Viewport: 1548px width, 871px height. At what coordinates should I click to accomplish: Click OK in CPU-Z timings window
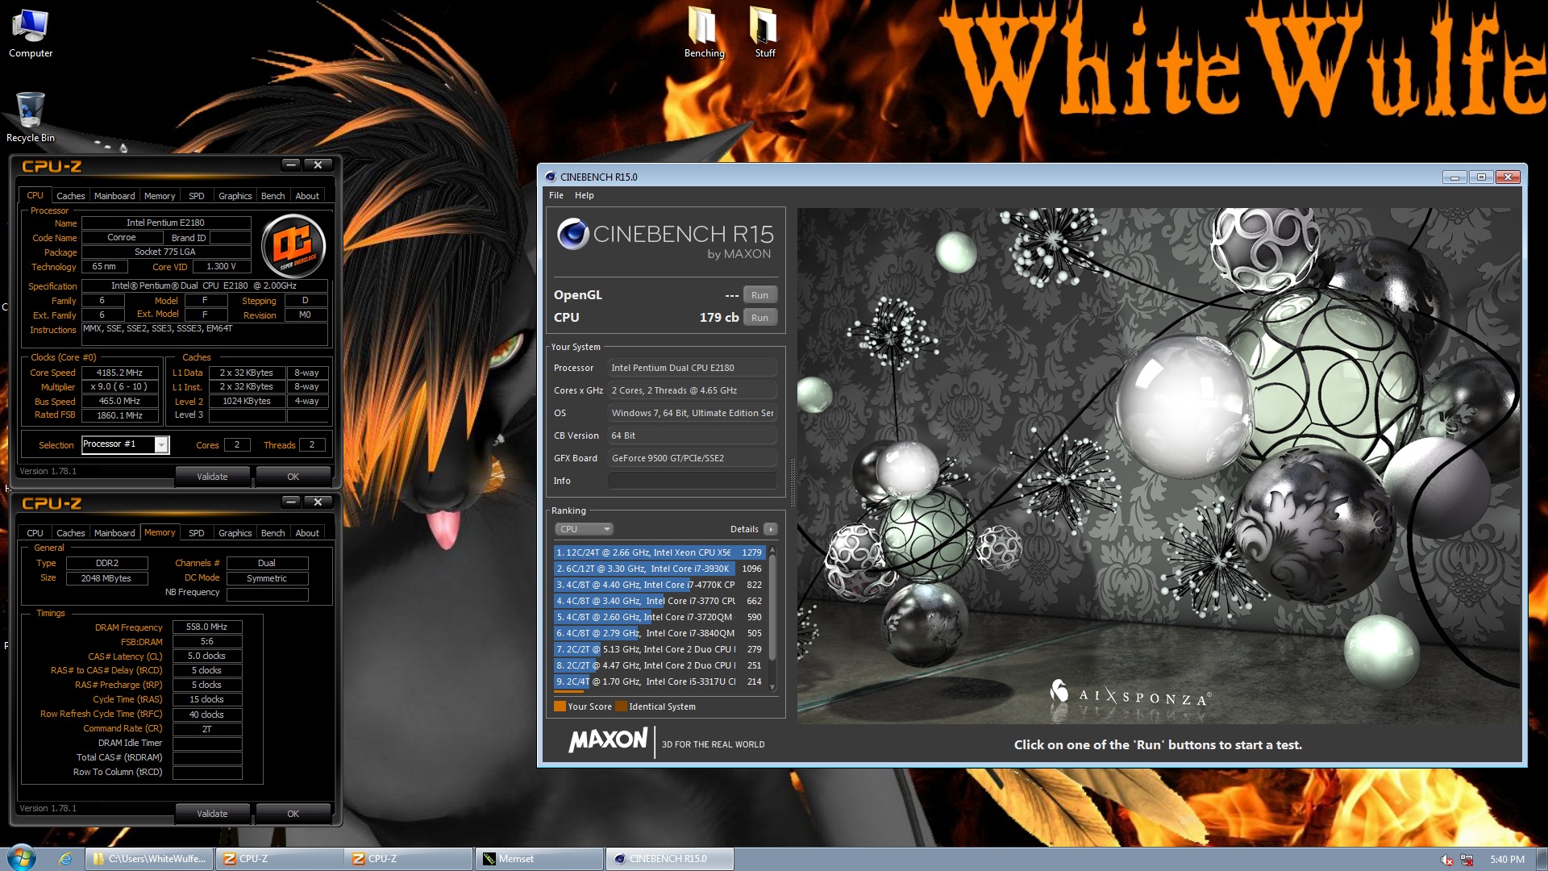[293, 814]
